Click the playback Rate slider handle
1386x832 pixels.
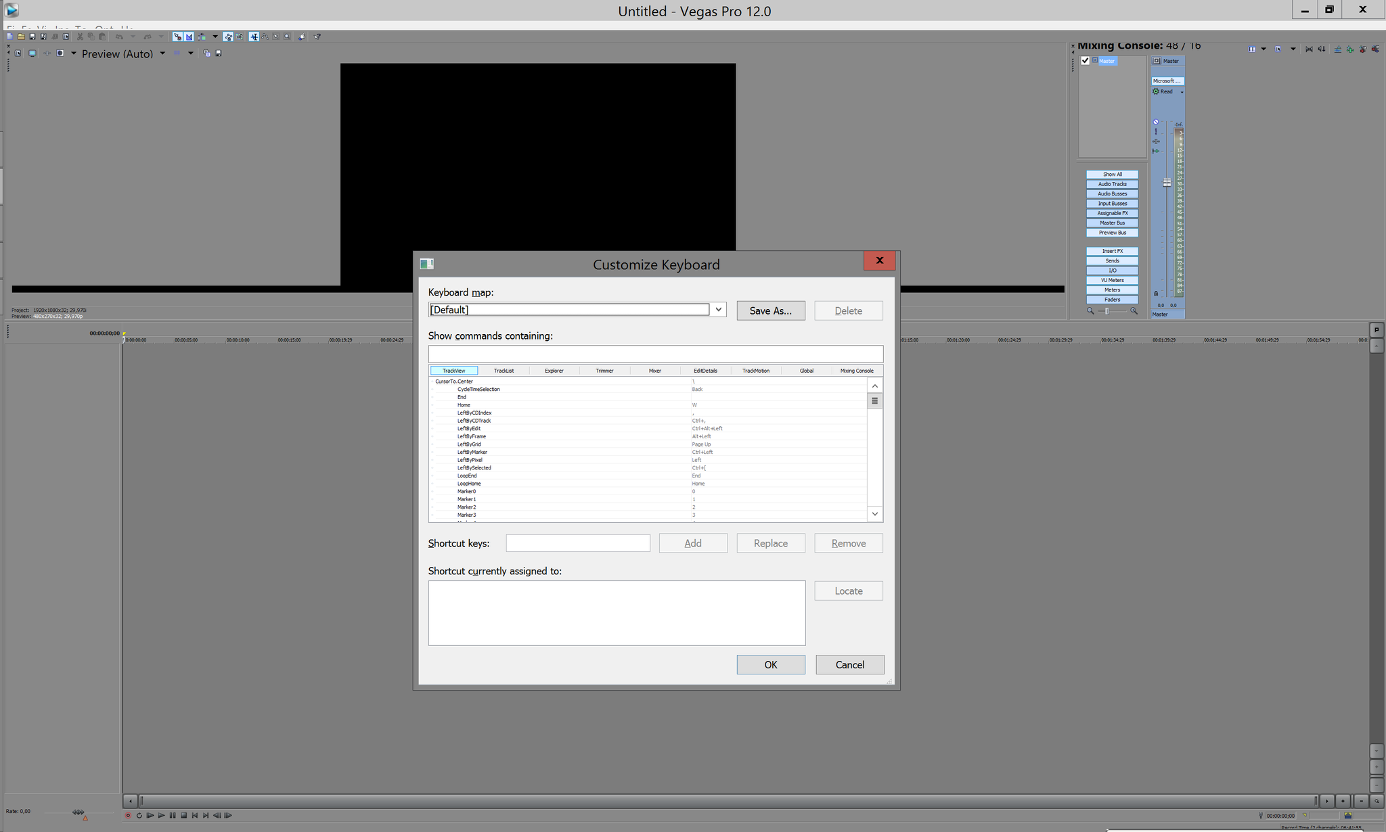point(79,812)
